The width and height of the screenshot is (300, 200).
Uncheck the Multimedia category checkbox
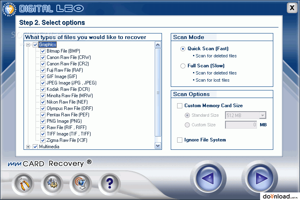(35, 147)
